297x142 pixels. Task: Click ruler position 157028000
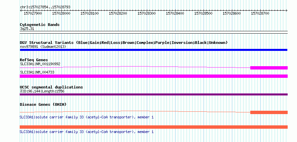click(x=61, y=13)
